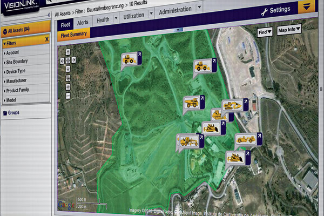Click the 'Baustellenbegrenzung' filter text
The height and width of the screenshot is (216, 324).
click(105, 8)
